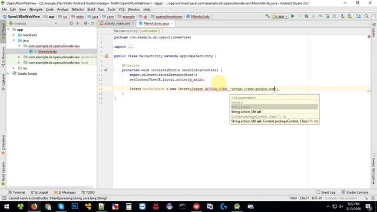The image size is (377, 212).
Task: Open the Event Log
Action: 326,193
